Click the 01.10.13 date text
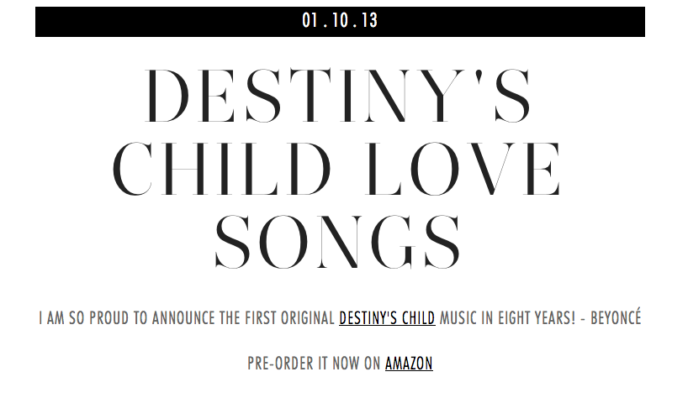Image resolution: width=688 pixels, height=398 pixels. 340,21
